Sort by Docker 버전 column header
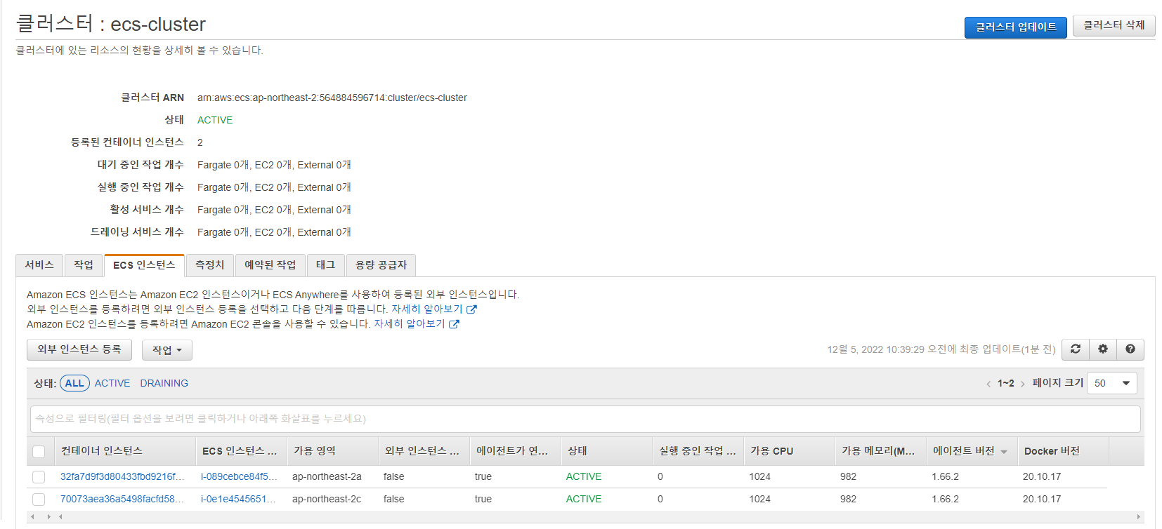 pyautogui.click(x=1063, y=451)
